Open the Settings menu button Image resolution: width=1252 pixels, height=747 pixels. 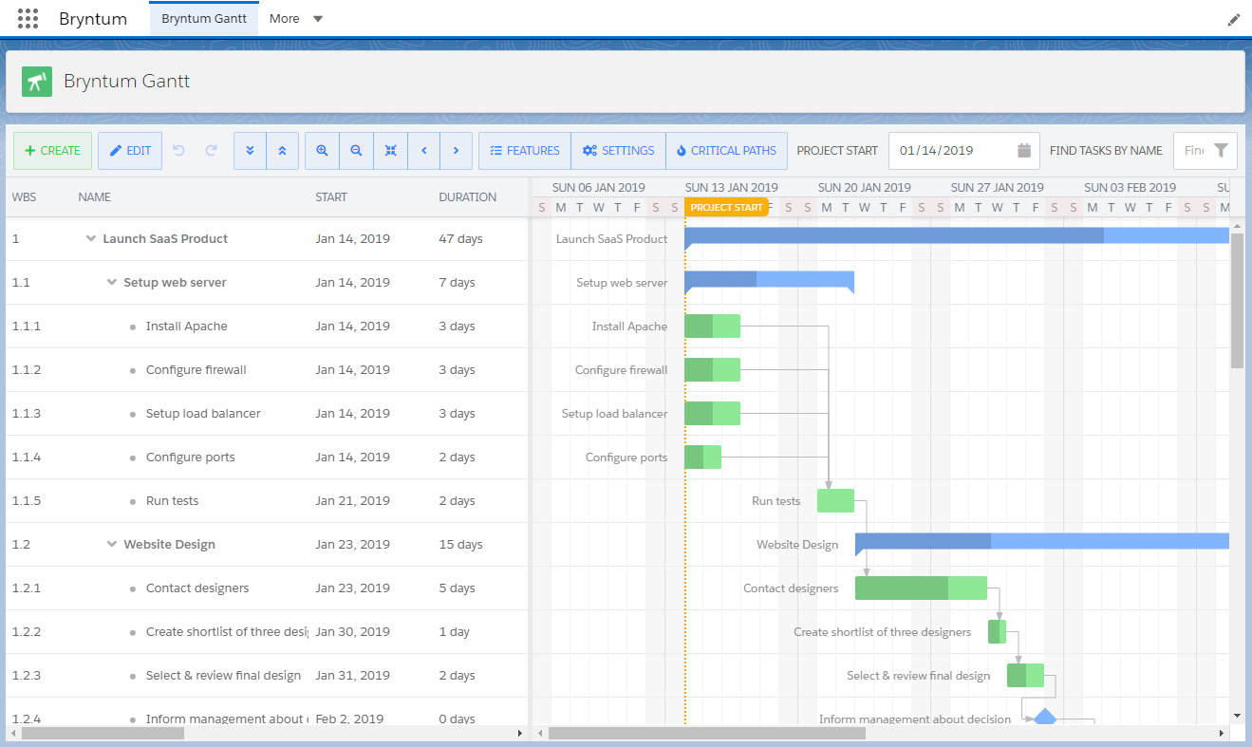click(x=619, y=150)
